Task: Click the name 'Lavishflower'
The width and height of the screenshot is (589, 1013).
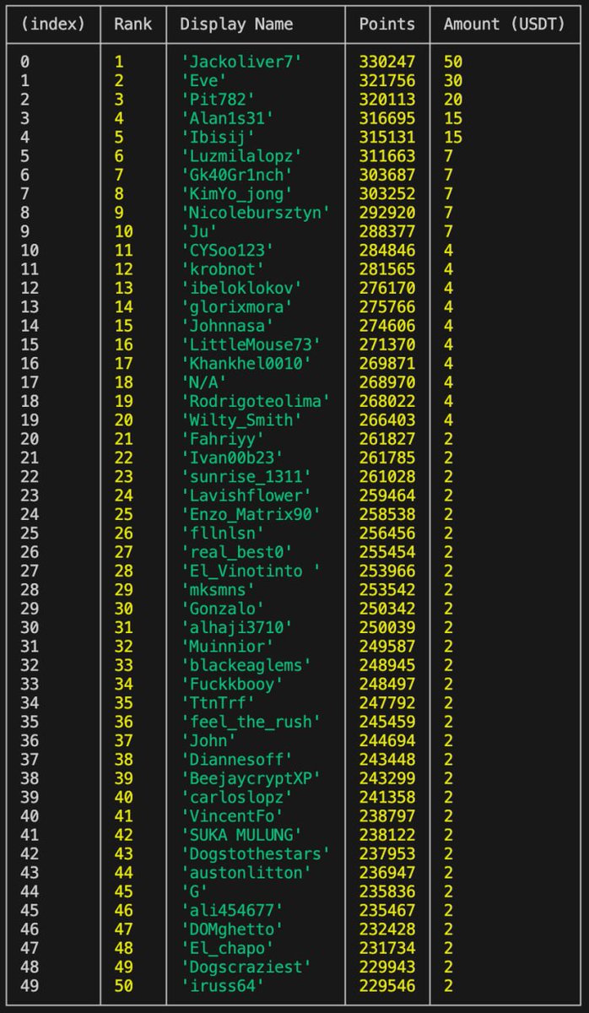Action: click(x=246, y=496)
